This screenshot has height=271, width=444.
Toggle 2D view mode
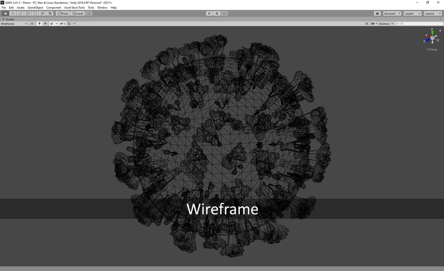32,24
